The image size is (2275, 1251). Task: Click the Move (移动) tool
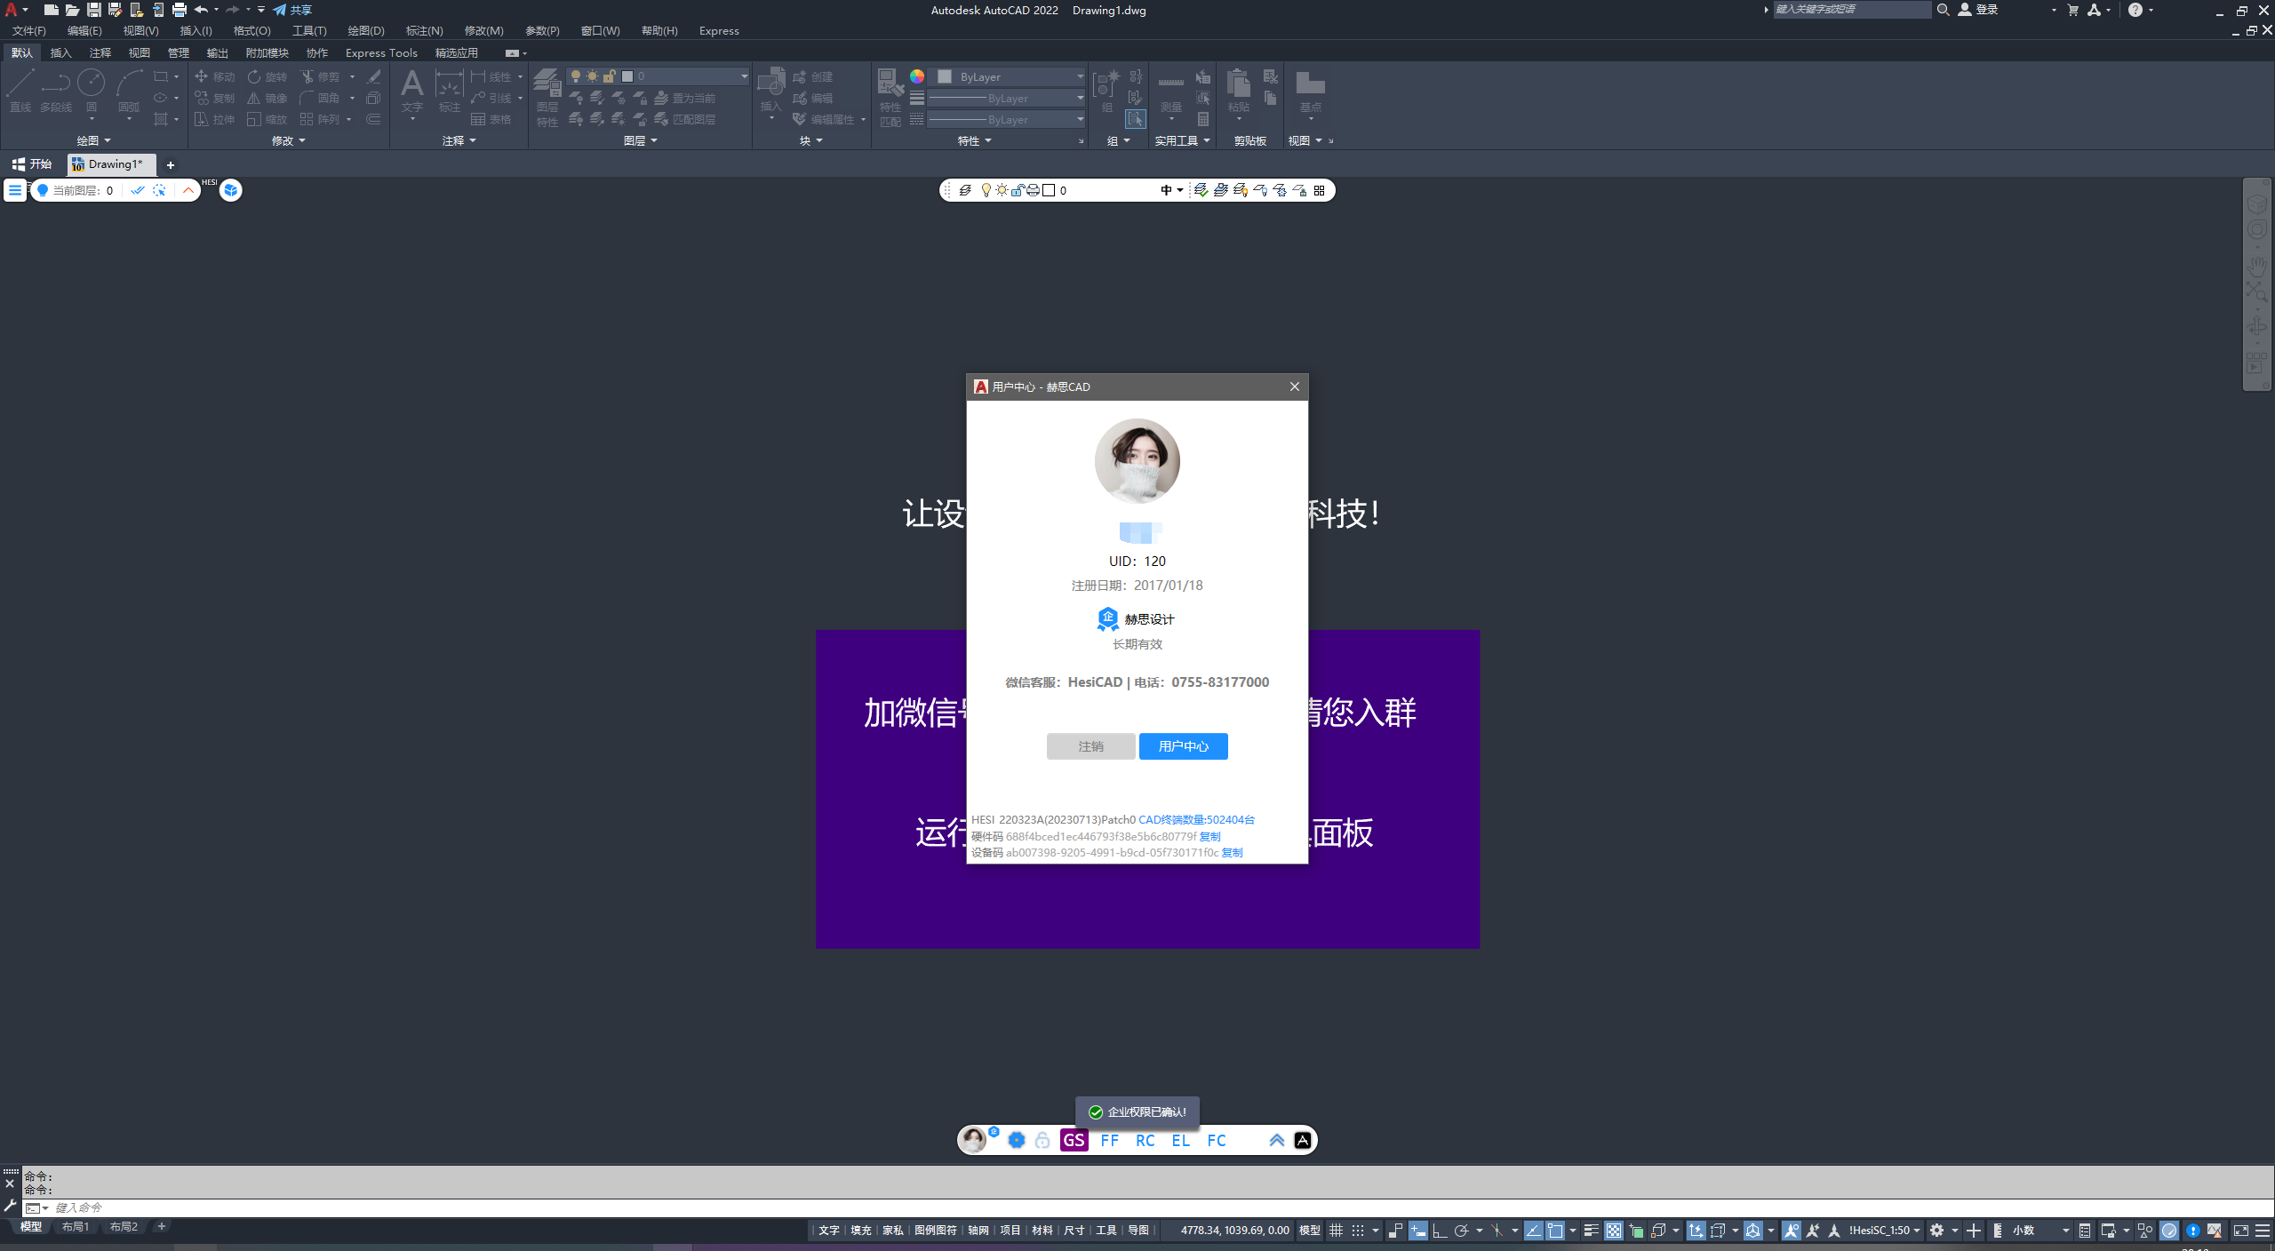pos(214,77)
